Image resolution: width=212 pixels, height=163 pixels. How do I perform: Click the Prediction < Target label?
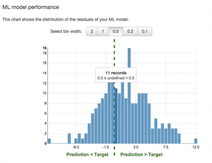pos(87,155)
